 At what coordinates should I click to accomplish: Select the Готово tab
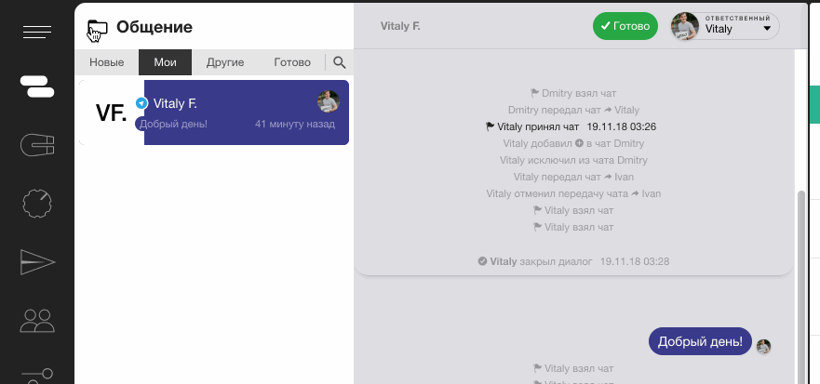(292, 63)
